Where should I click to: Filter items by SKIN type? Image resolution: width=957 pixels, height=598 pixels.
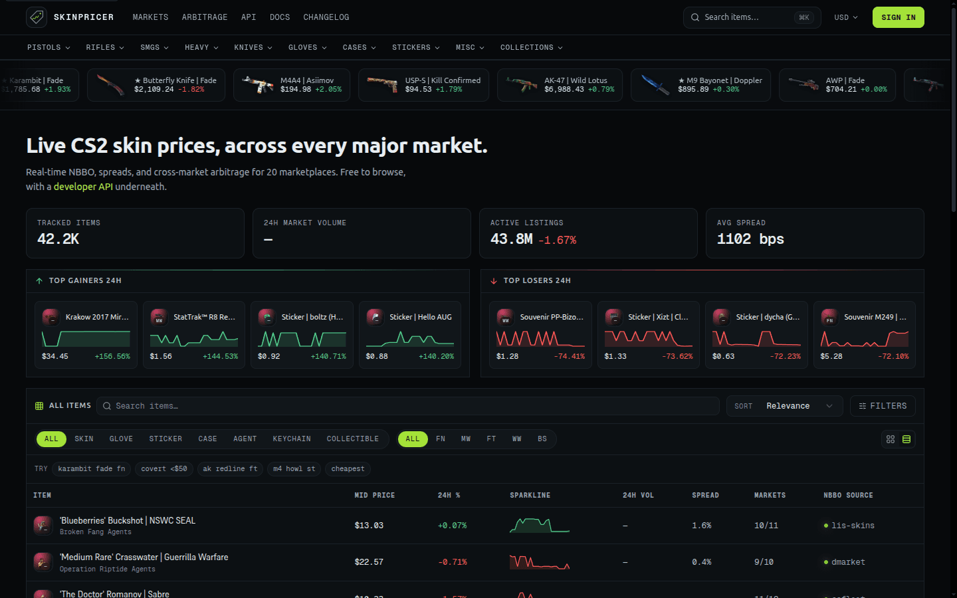84,439
